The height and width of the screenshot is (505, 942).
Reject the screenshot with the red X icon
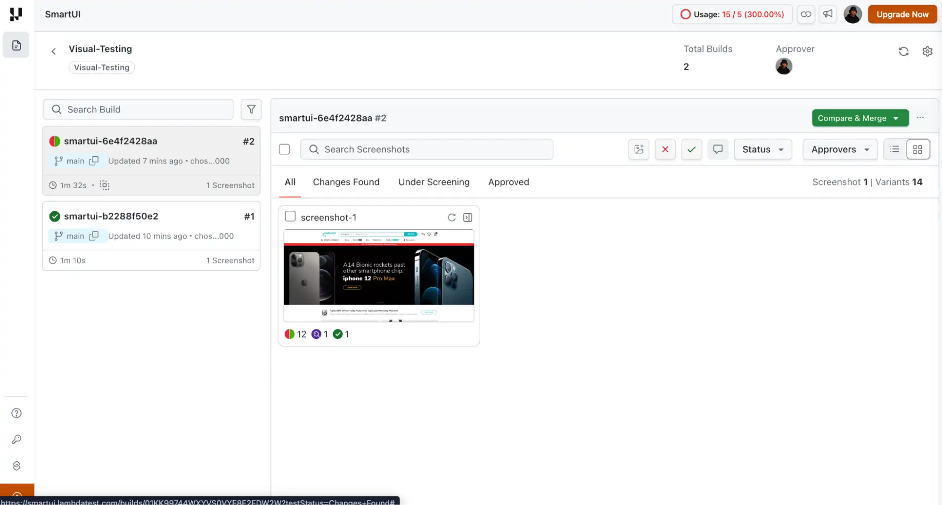[x=665, y=149]
